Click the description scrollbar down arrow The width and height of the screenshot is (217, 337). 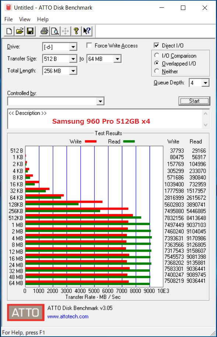[206, 125]
